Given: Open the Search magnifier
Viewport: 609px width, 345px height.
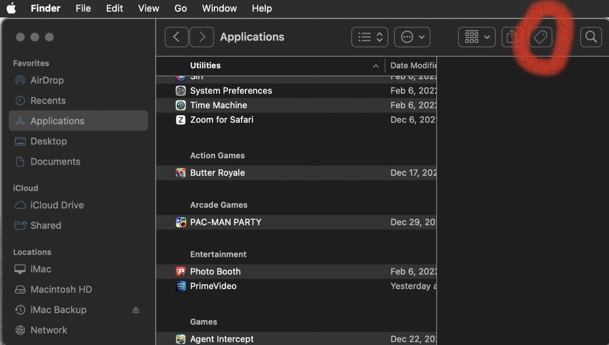Looking at the screenshot, I should [x=591, y=37].
